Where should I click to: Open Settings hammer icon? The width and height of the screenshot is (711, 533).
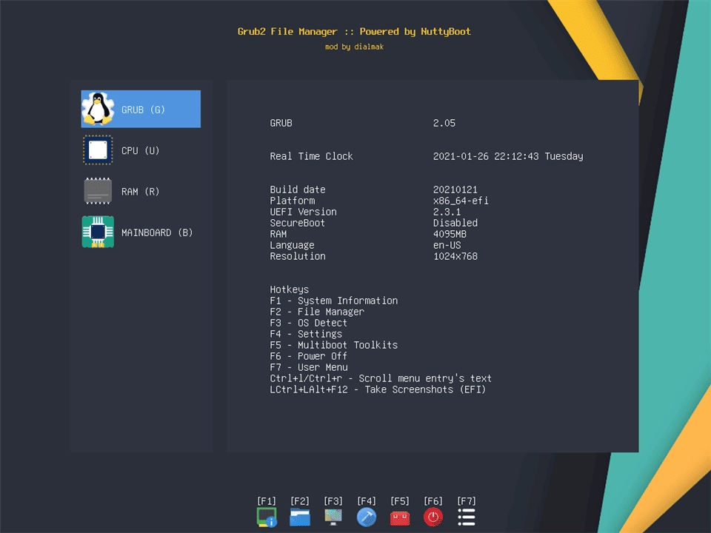coord(367,517)
